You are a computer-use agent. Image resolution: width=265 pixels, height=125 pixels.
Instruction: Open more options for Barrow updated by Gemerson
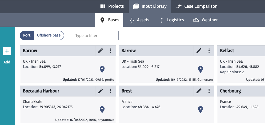coord(209,51)
